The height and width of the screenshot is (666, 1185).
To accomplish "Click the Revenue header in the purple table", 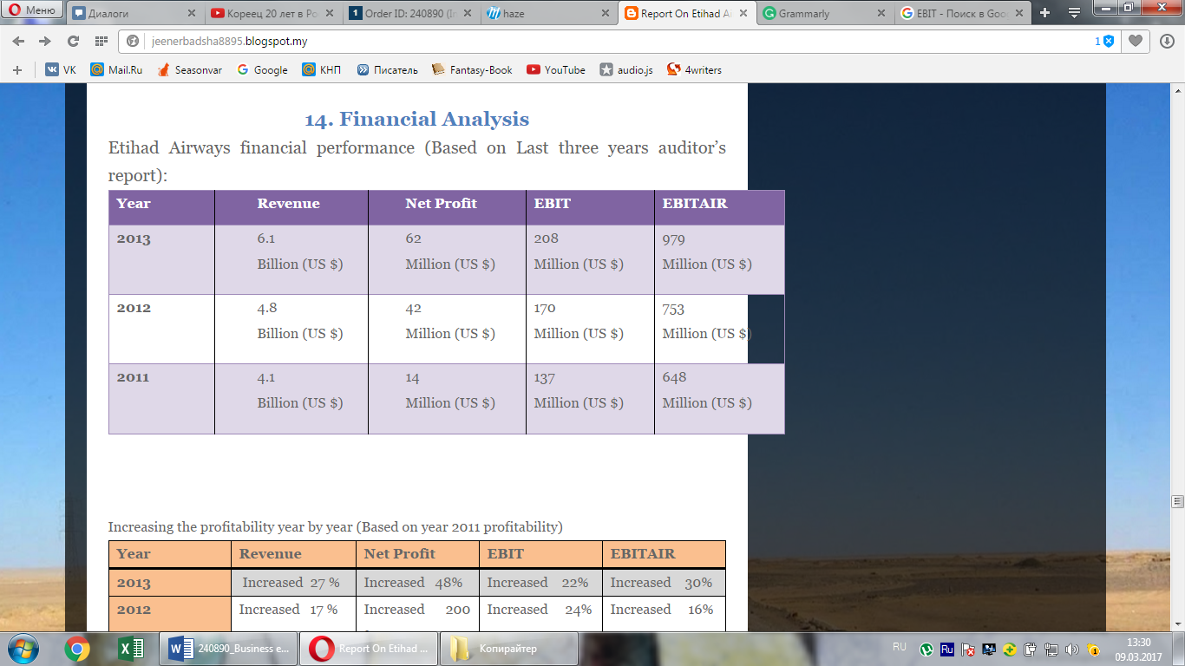I will [288, 204].
